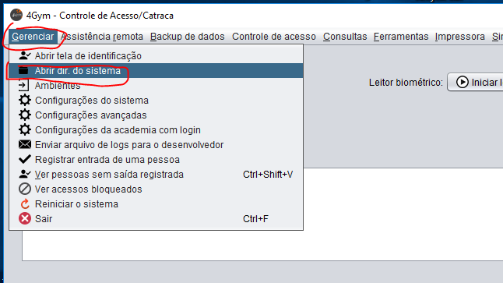Viewport: 503px width, 283px height.
Task: Open the Assistência remota menu
Action: click(x=102, y=37)
